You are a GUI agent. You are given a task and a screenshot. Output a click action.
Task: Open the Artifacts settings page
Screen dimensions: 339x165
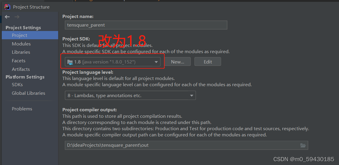coord(21,69)
